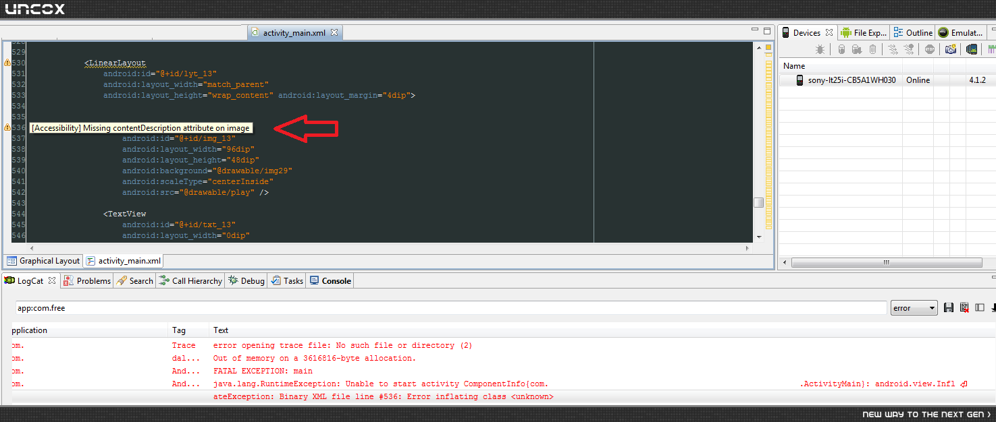
Task: Switch to the Console tab
Action: click(x=330, y=281)
